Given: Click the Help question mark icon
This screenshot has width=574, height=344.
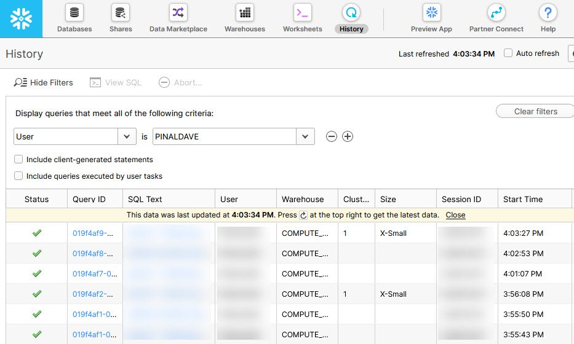Looking at the screenshot, I should (548, 12).
